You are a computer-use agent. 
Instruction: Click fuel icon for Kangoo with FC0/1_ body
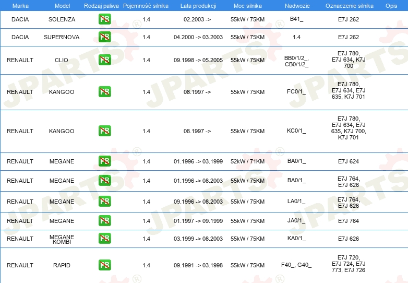[x=104, y=92]
